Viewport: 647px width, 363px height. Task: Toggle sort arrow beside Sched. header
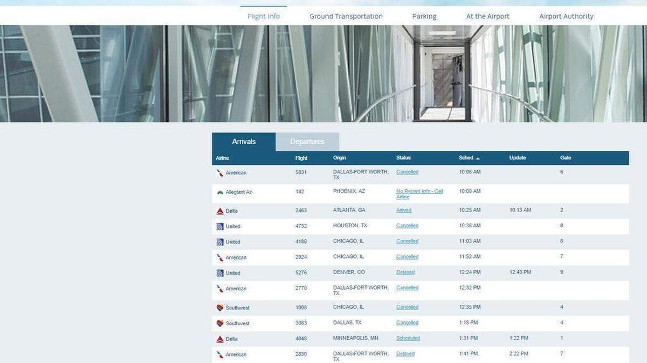tap(478, 158)
